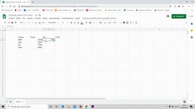The height and width of the screenshot is (109, 195).
Task: Open text wrapping dropdown
Action: click(x=110, y=23)
